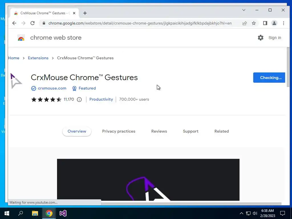Go to the Home breadcrumb link
This screenshot has width=292, height=219.
click(x=14, y=58)
